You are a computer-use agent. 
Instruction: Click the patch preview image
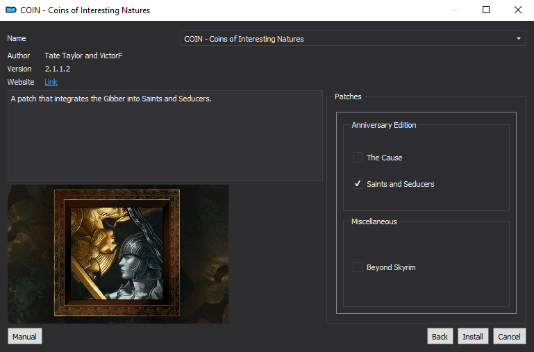(x=118, y=254)
